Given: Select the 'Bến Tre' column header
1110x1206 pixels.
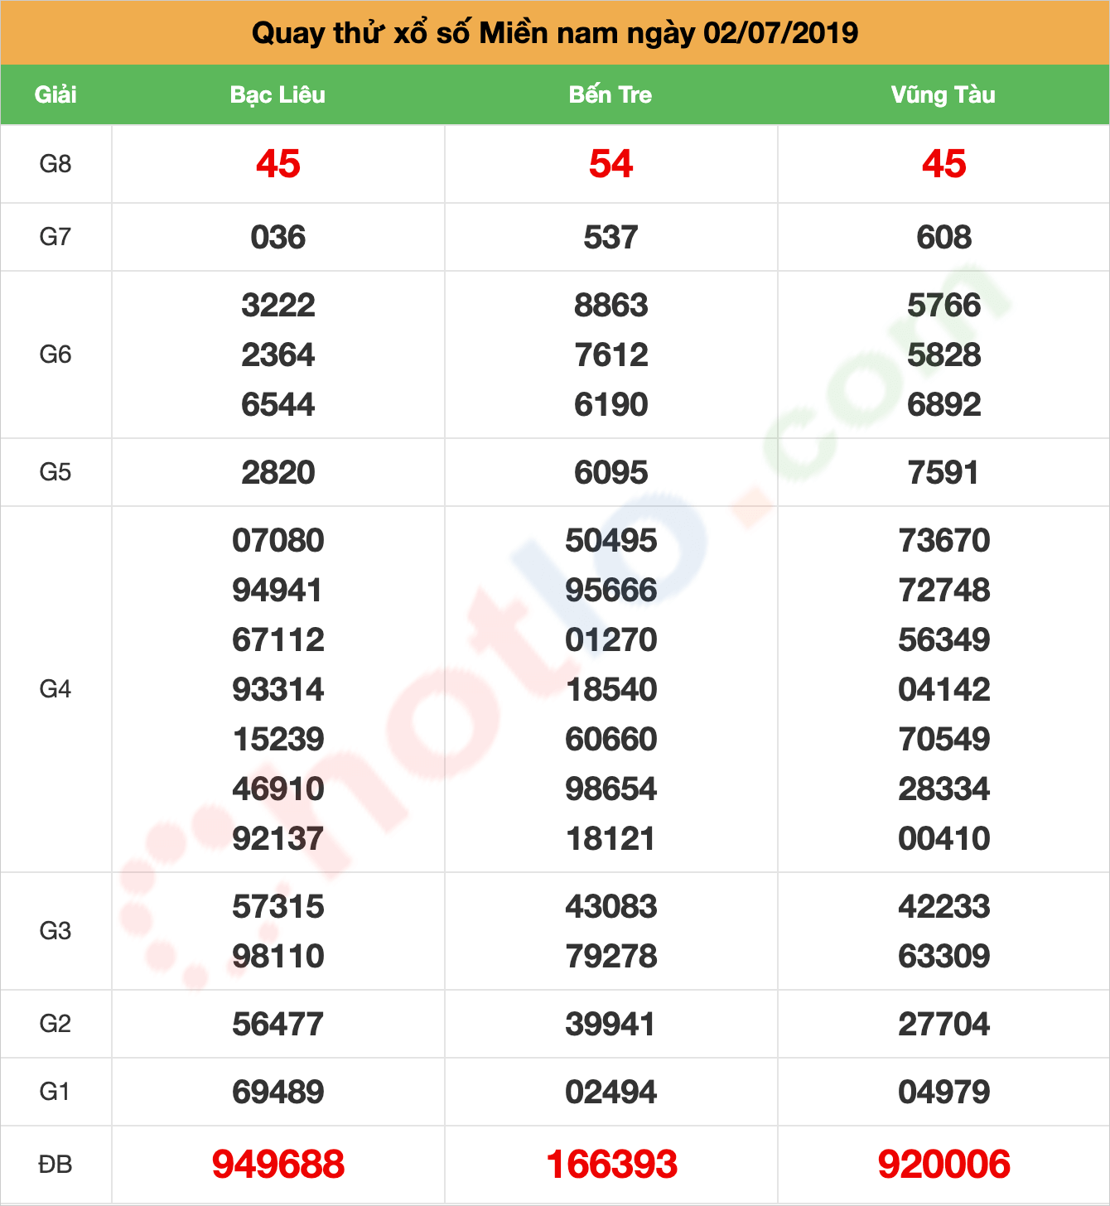Looking at the screenshot, I should click(x=610, y=94).
